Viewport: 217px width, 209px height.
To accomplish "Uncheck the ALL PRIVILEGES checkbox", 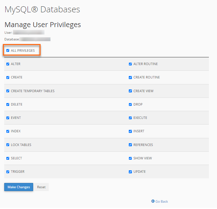I will click(8, 51).
